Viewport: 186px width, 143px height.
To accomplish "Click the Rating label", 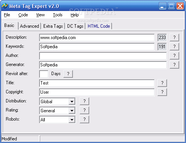I will click(12, 110).
